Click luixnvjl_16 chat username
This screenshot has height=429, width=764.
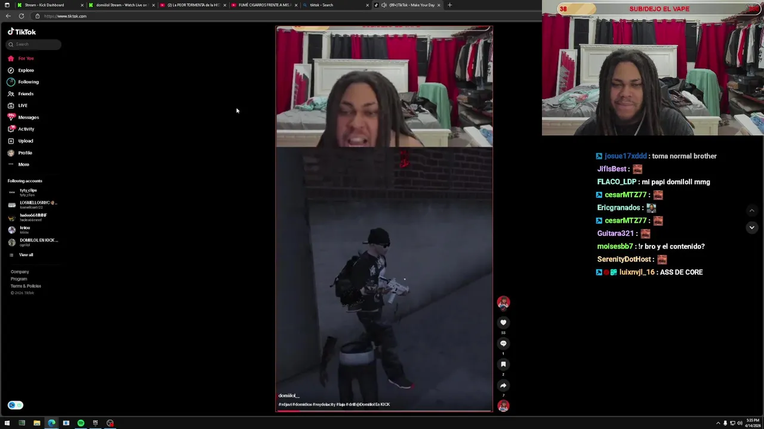pos(637,272)
